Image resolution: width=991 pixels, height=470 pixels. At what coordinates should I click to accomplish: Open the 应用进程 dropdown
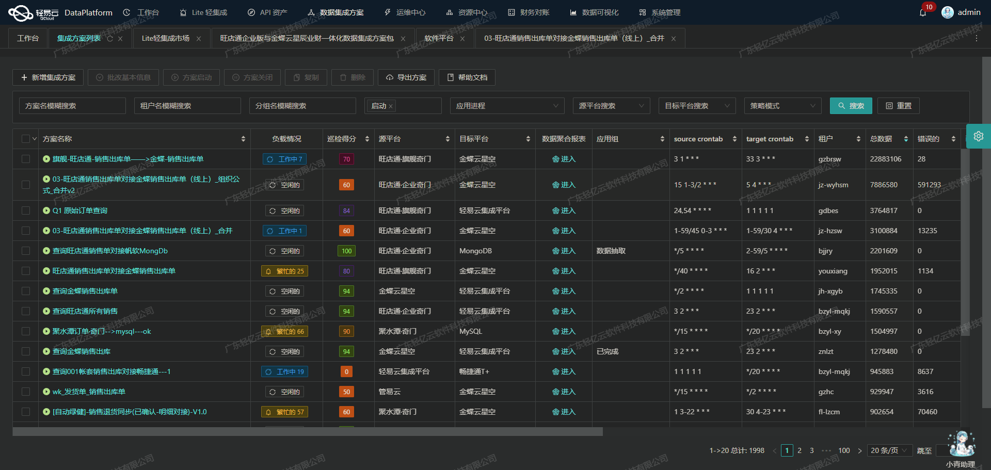[507, 106]
